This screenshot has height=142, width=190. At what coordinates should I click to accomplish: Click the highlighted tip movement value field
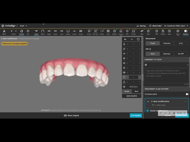(x=133, y=77)
